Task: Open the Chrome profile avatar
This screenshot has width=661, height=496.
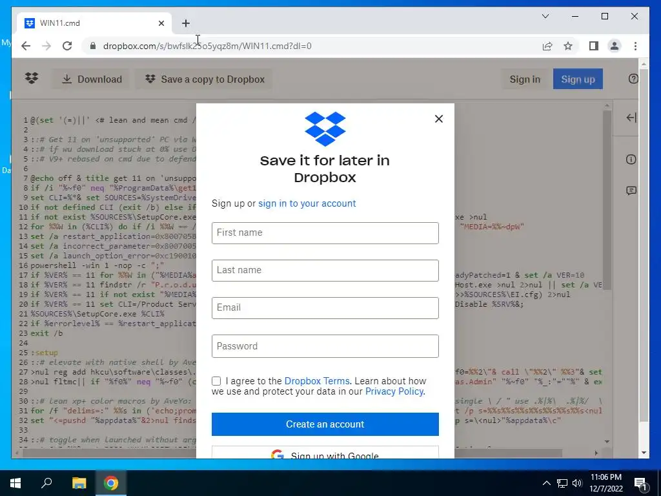Action: [615, 46]
